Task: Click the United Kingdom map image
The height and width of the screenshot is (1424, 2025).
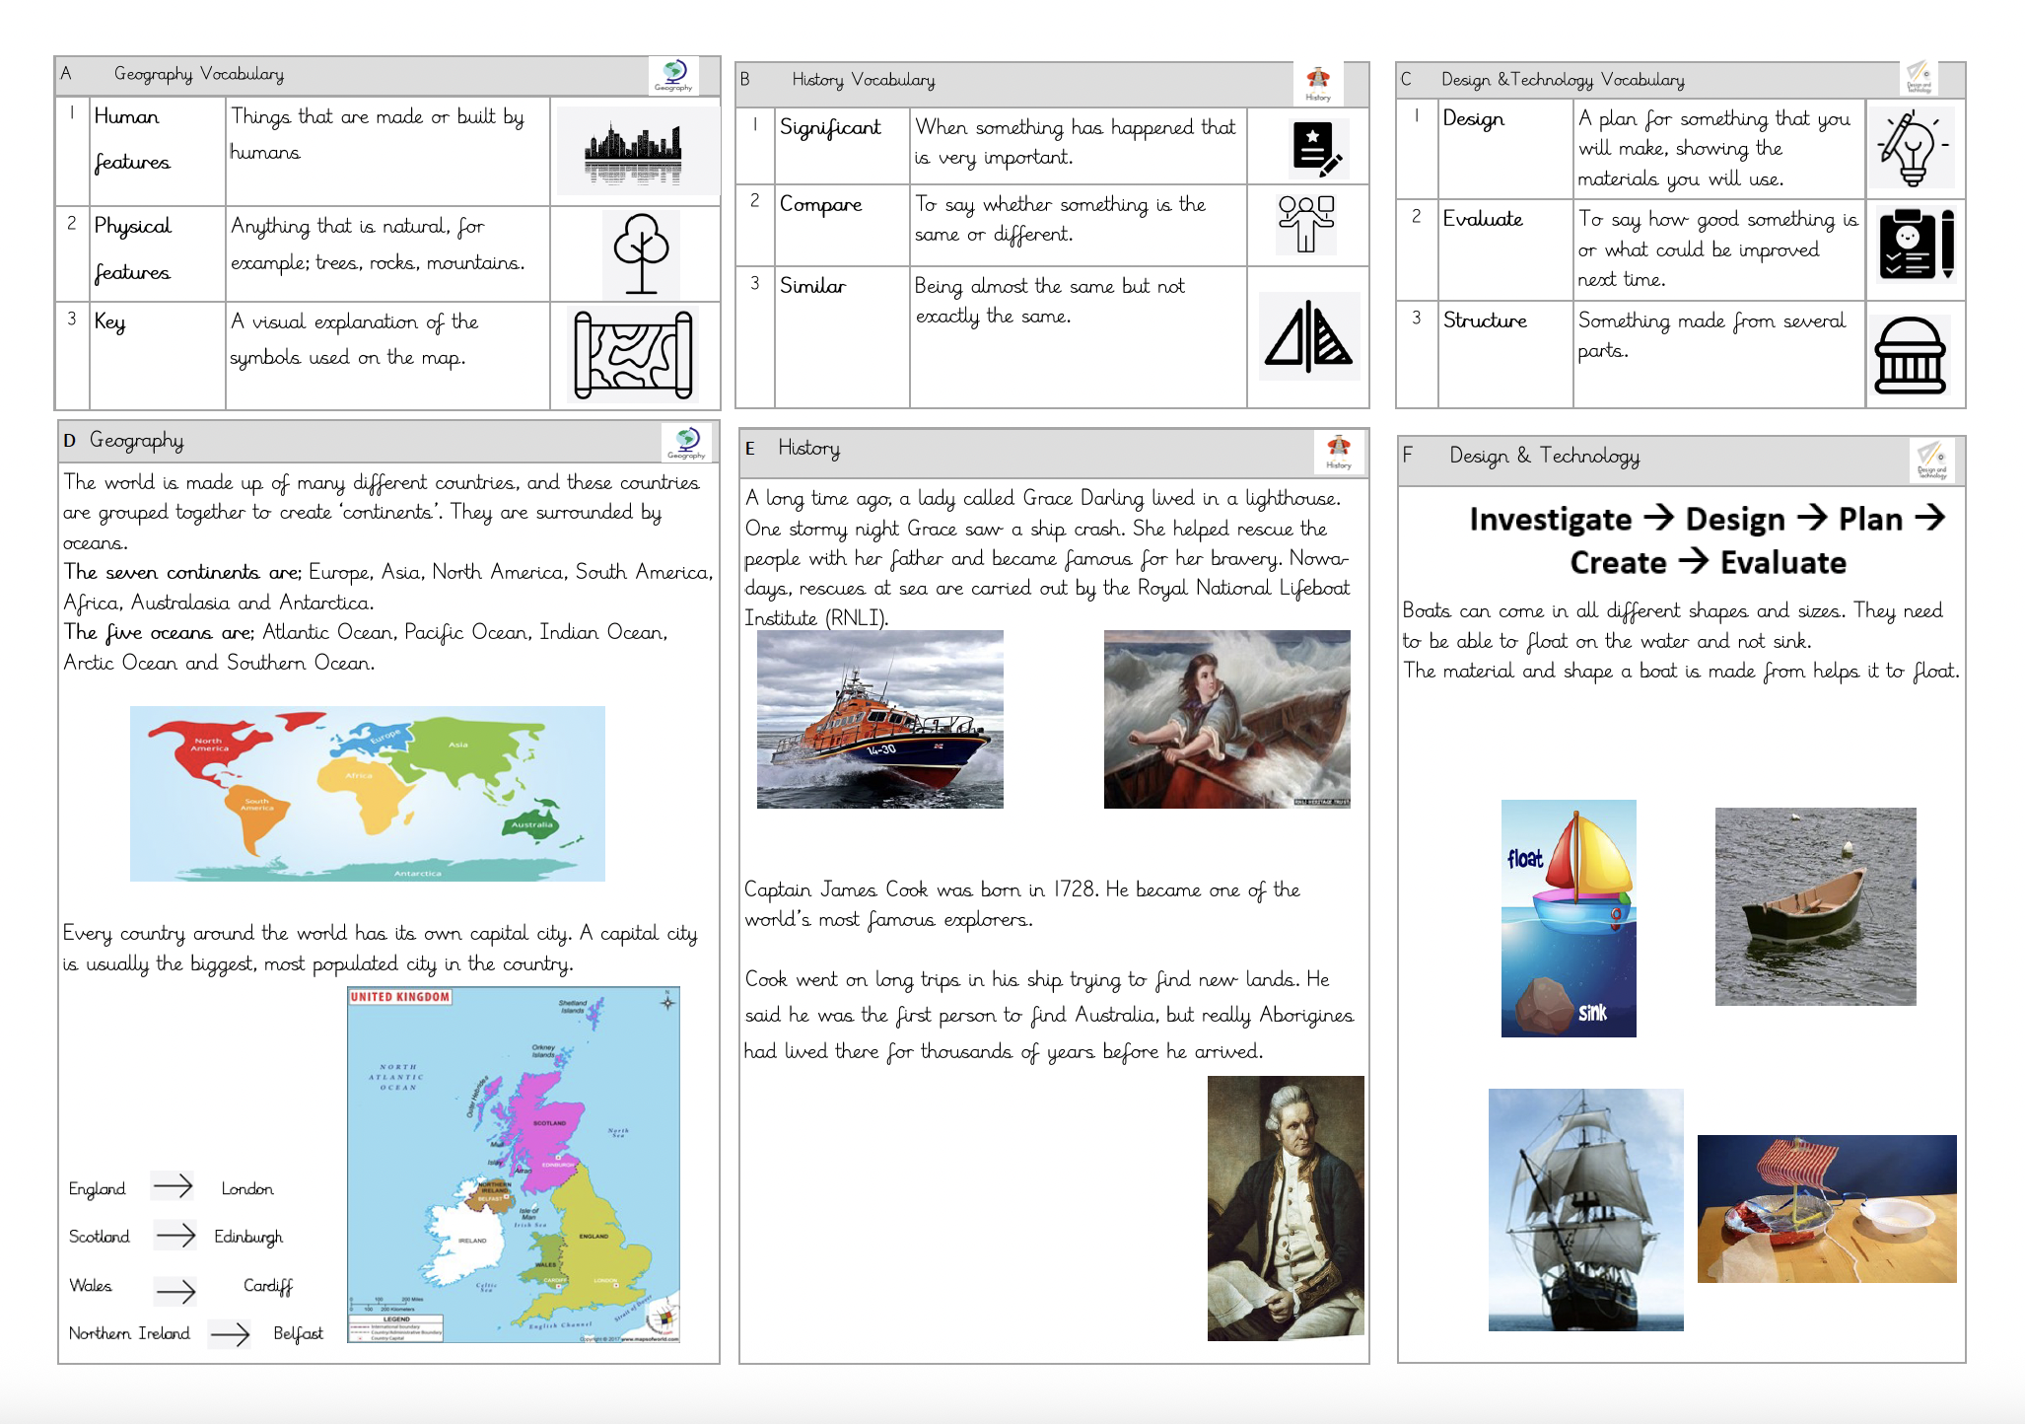Action: pos(513,1164)
